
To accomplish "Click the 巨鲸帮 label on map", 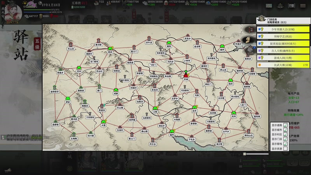I will click(x=252, y=73).
